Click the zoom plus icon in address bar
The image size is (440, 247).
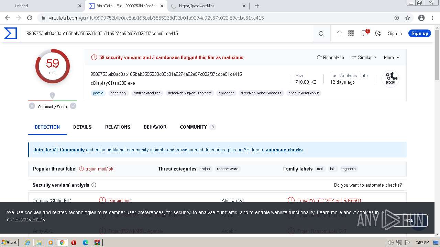click(397, 18)
